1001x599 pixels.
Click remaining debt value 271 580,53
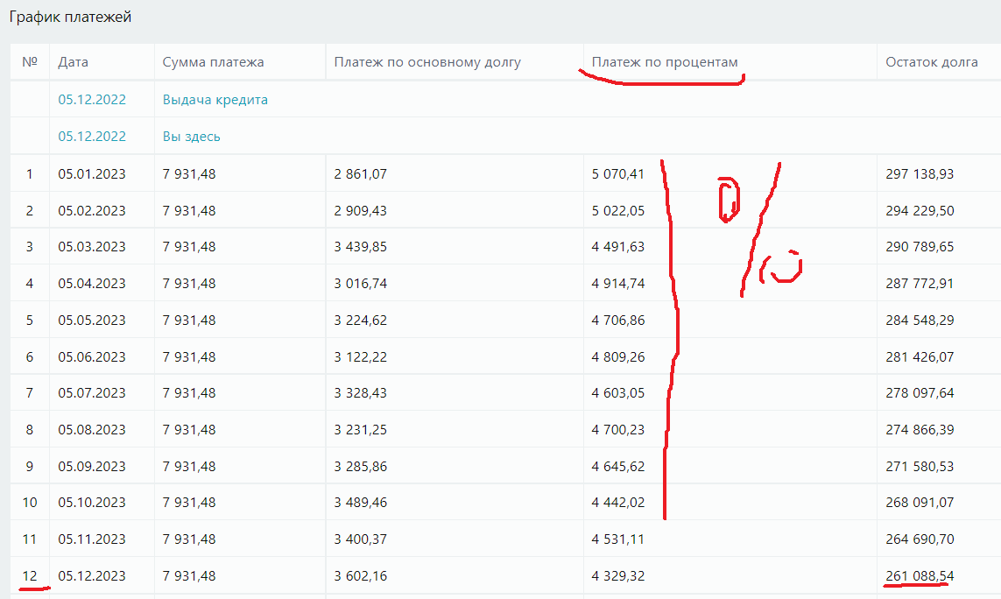(x=920, y=466)
